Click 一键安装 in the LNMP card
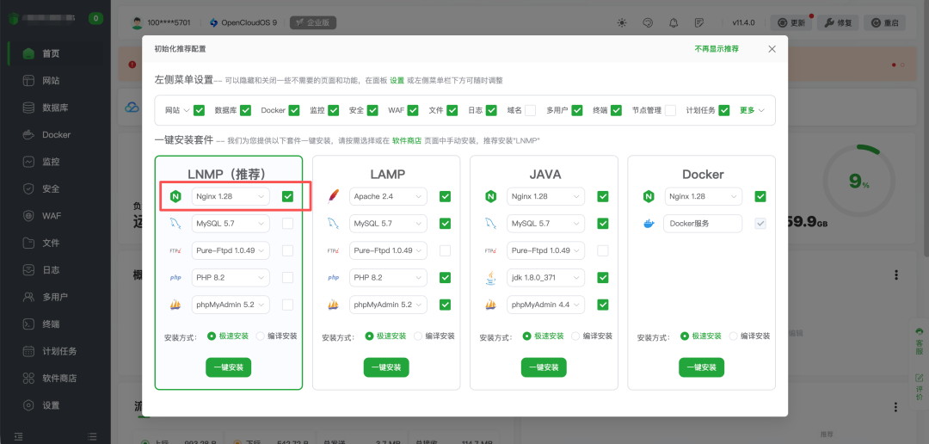Image resolution: width=929 pixels, height=444 pixels. pos(229,367)
